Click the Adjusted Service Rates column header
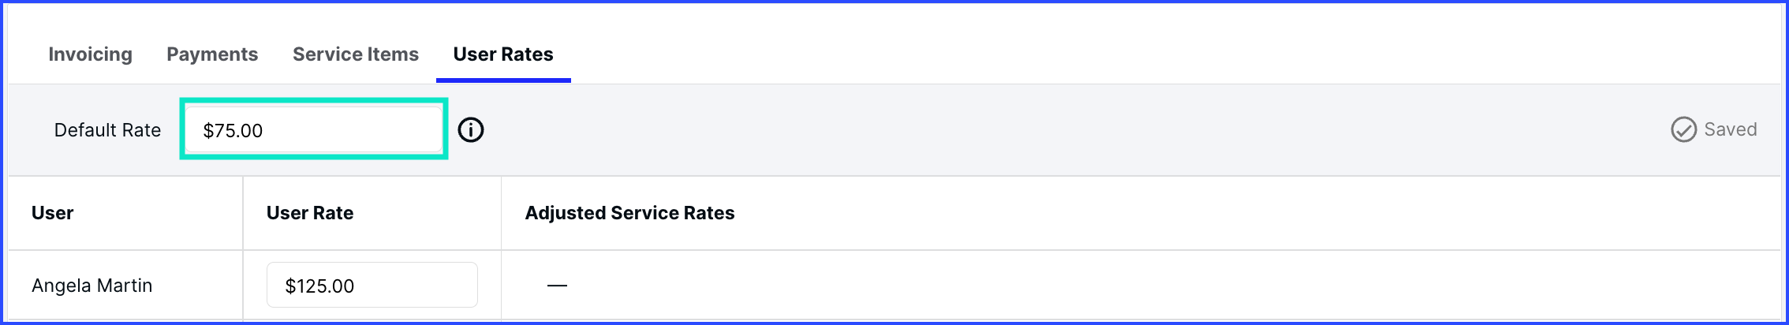The width and height of the screenshot is (1789, 325). tap(629, 213)
